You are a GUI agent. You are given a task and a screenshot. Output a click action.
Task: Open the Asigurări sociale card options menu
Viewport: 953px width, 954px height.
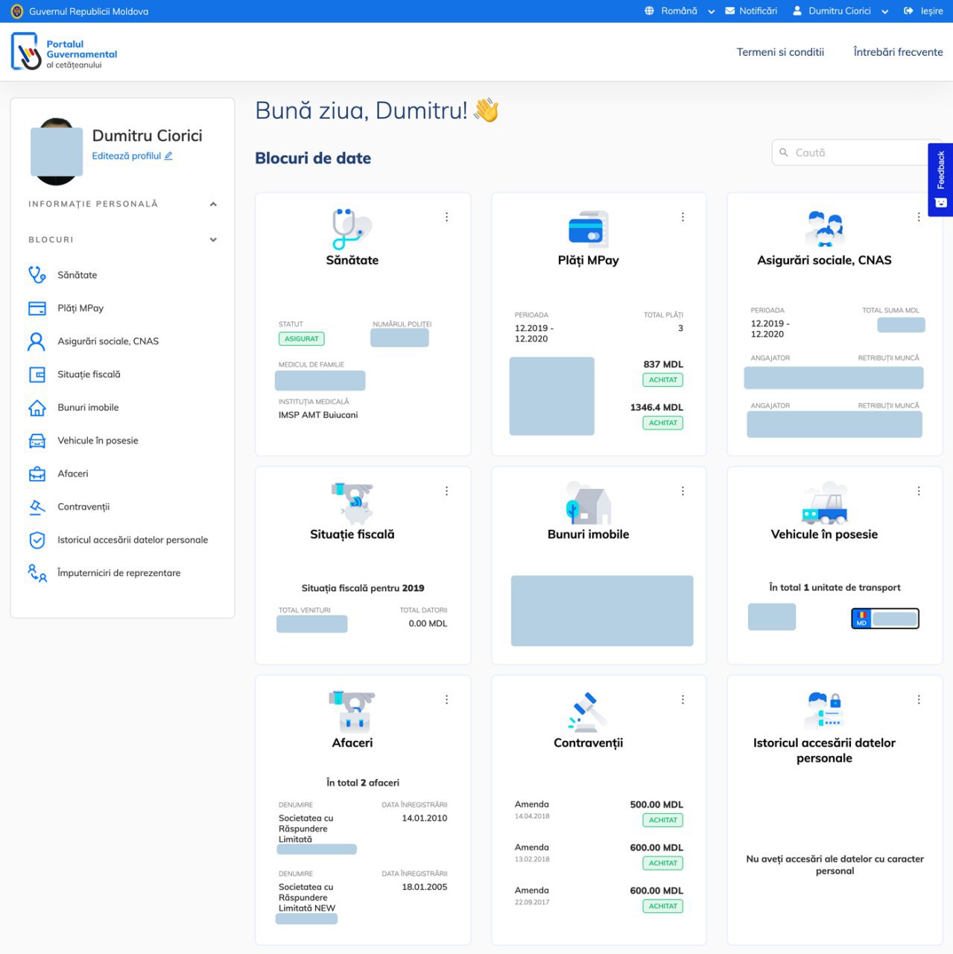click(x=919, y=217)
